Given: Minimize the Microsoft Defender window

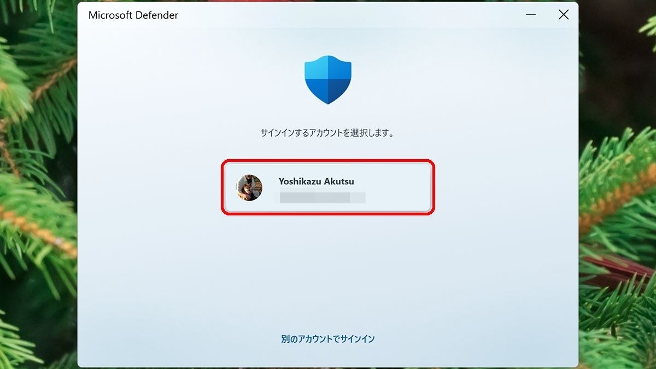Looking at the screenshot, I should coord(531,15).
